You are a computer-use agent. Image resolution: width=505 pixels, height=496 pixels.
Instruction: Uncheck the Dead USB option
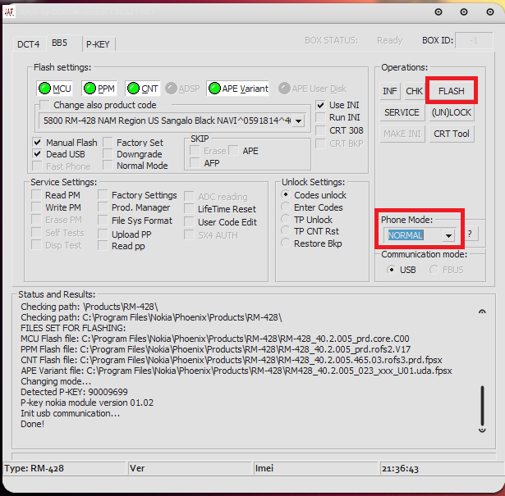pos(38,154)
